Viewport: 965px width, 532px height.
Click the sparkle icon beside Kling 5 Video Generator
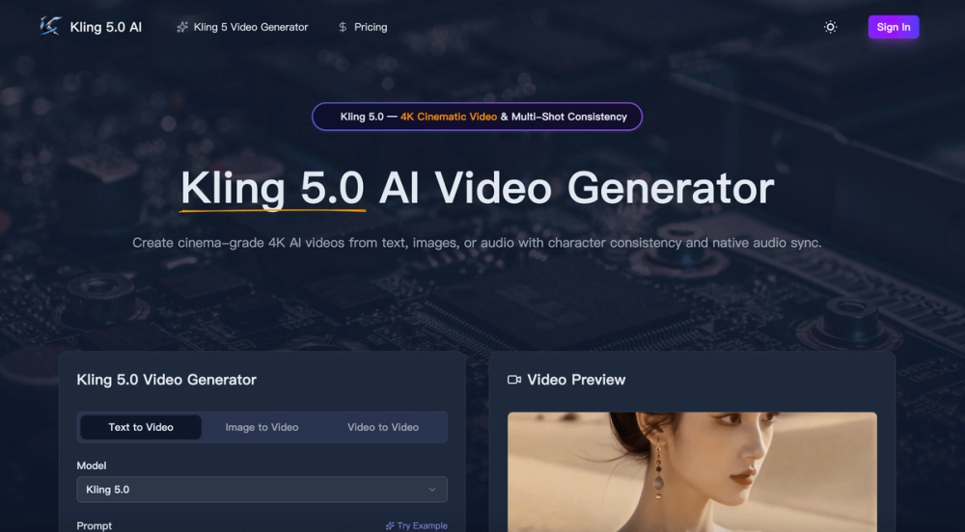(182, 27)
